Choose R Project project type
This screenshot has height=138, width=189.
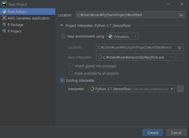(x=27, y=31)
